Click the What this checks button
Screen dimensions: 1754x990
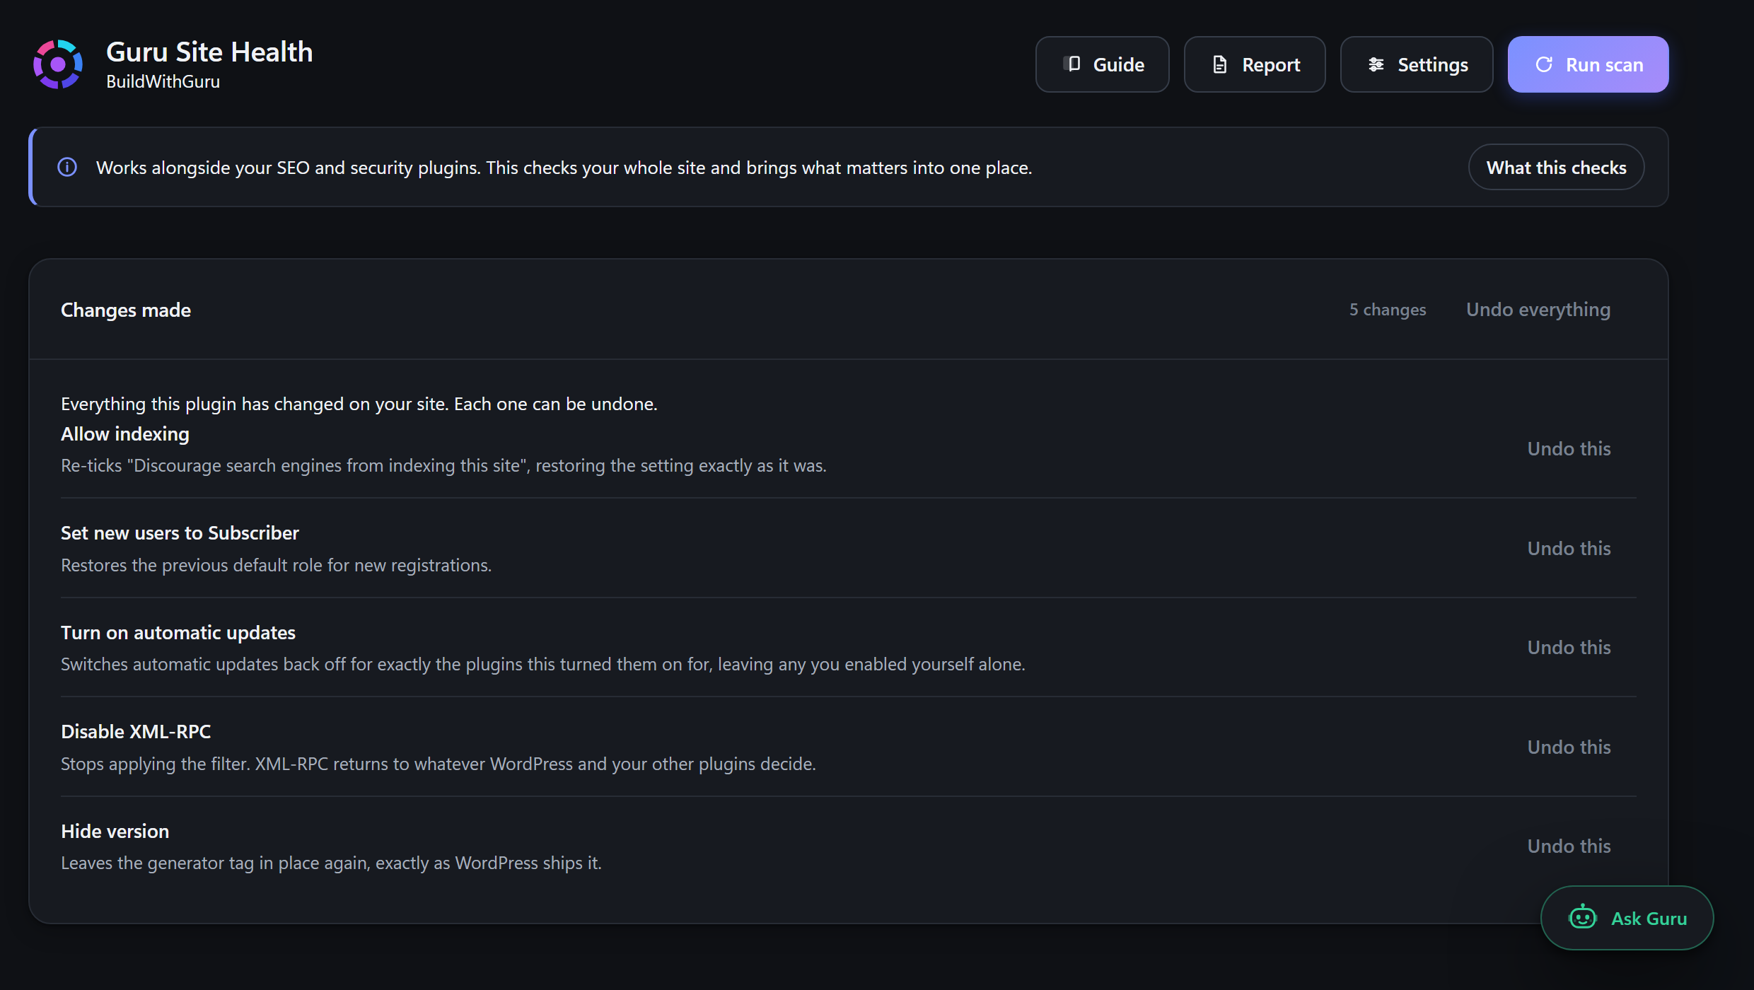[x=1556, y=168]
